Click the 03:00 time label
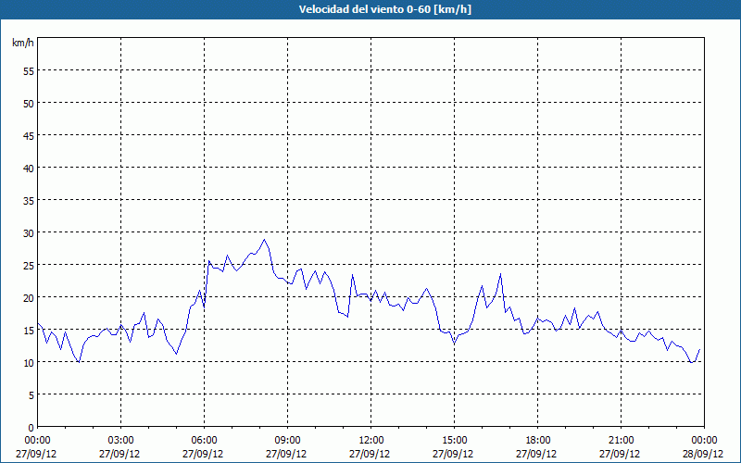 [121, 441]
